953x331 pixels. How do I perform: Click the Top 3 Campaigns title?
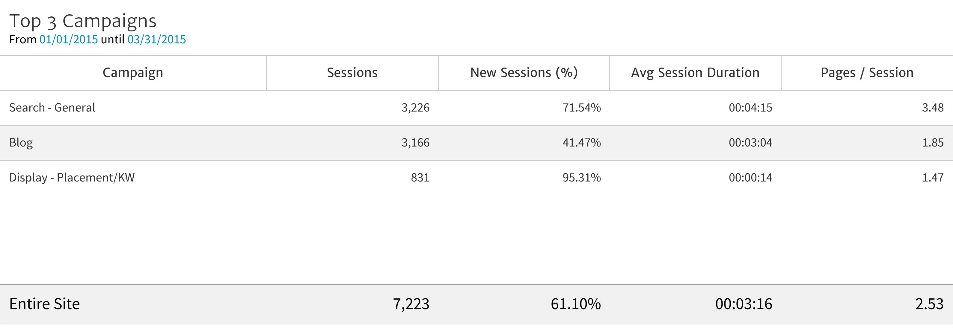coord(83,21)
